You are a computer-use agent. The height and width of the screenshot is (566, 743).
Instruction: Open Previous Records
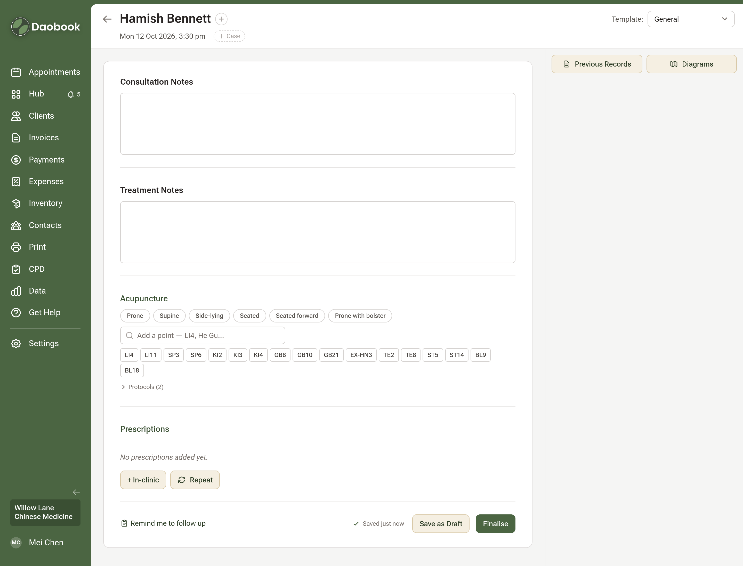point(596,64)
